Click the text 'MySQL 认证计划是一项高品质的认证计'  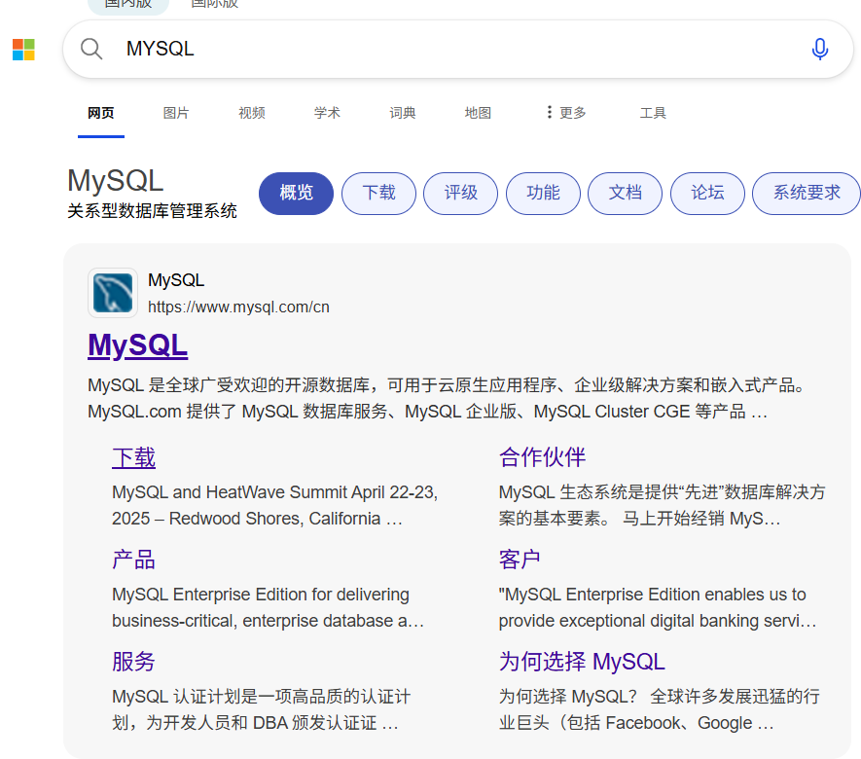pyautogui.click(x=262, y=697)
